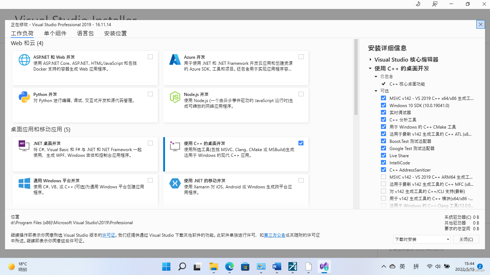Click the ASP.NET and Web globe icon
490x275 pixels.
point(24,60)
